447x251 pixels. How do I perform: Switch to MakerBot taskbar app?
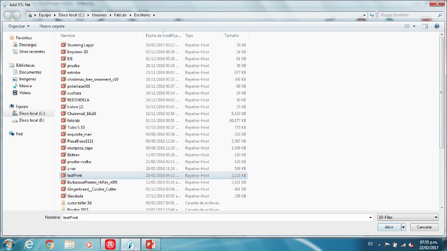[110, 244]
